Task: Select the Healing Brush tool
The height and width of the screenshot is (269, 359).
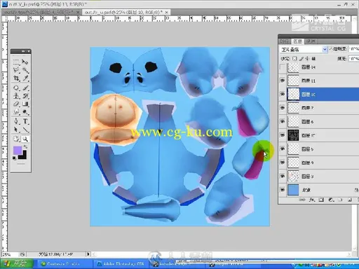Action: (x=16, y=88)
